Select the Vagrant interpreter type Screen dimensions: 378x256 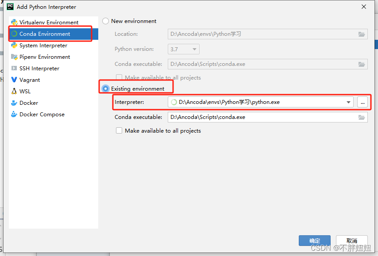[x=54, y=80]
